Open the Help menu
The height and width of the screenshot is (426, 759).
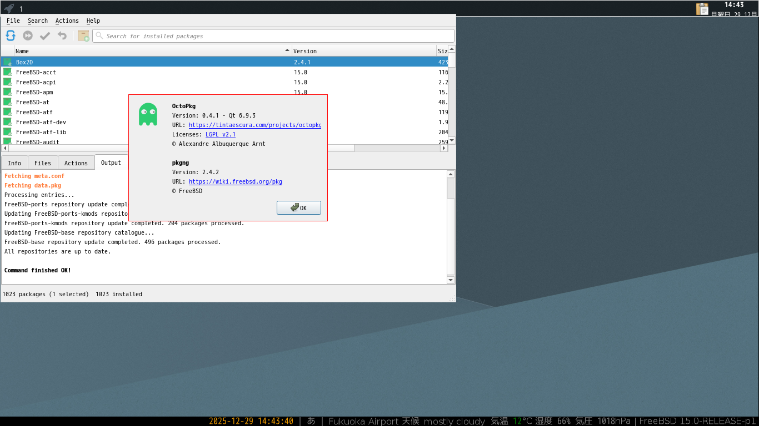tap(93, 21)
